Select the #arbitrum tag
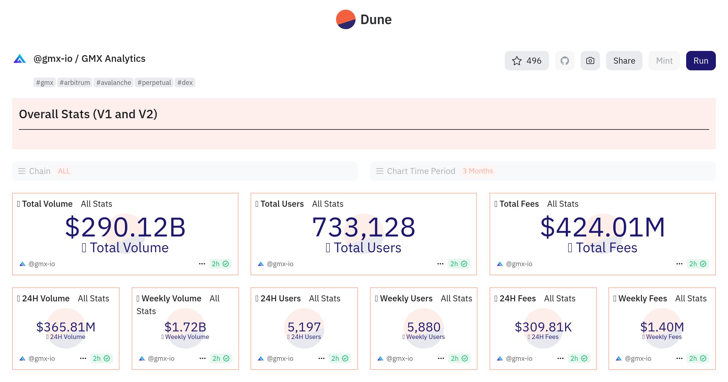 tap(75, 82)
